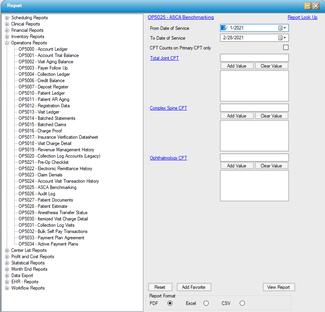Viewport: 325px width, 312px height.
Task: Collapse Operations Reports tree node
Action: 7,43
